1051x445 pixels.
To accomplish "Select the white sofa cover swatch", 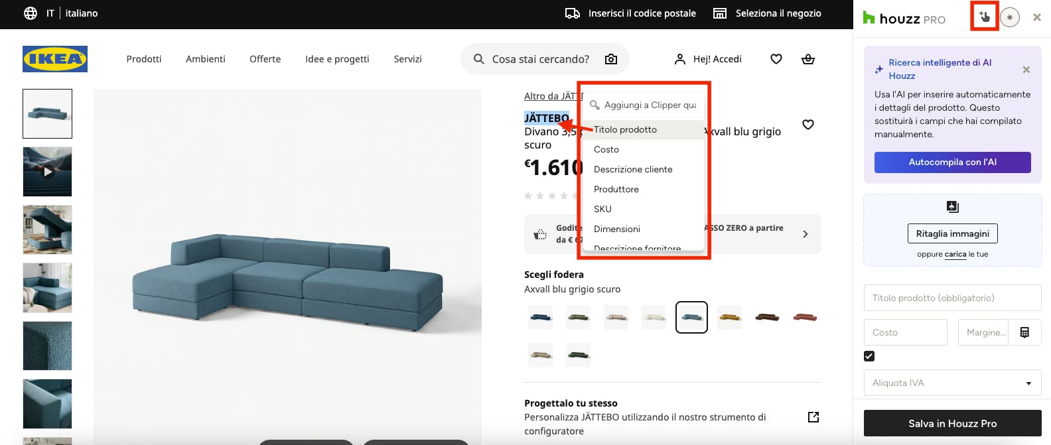I will (654, 317).
